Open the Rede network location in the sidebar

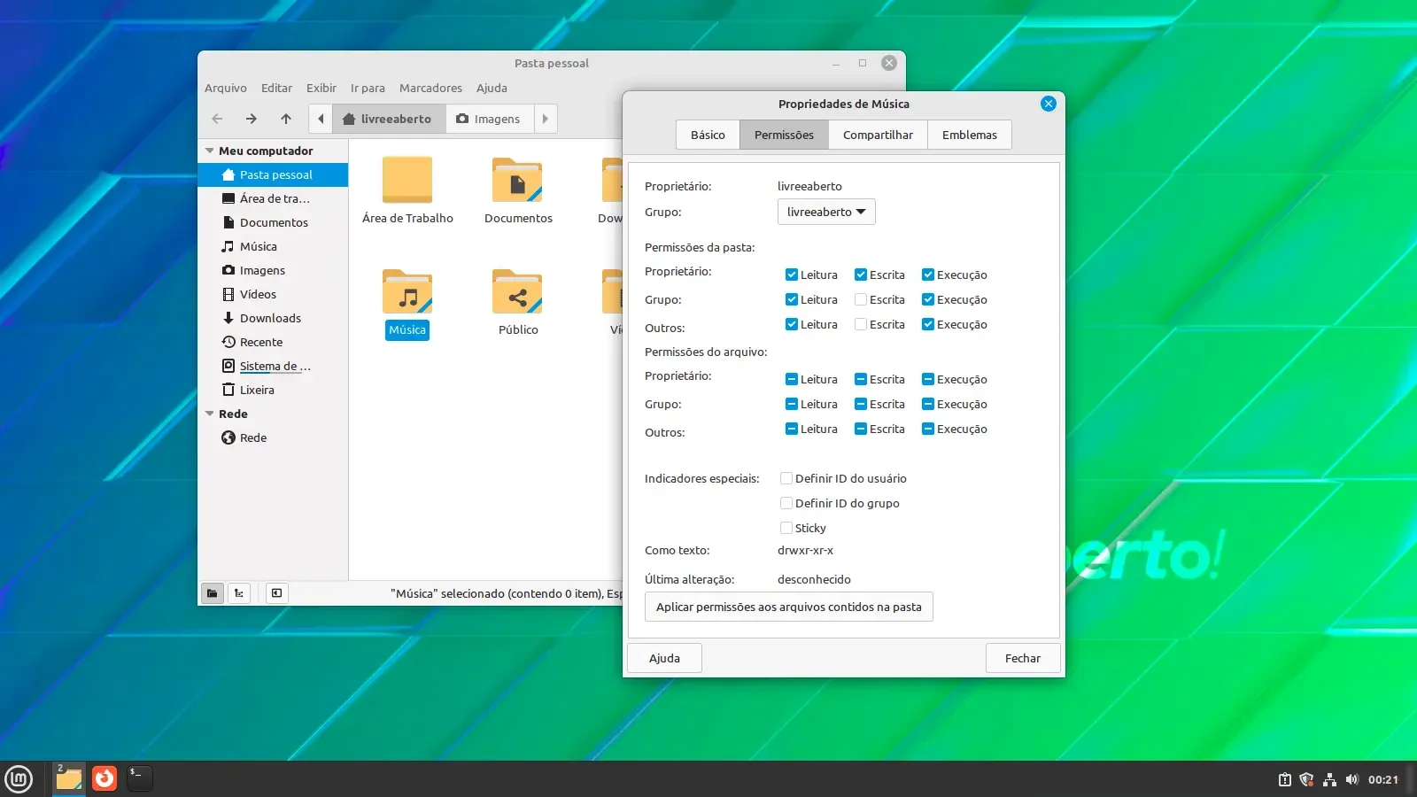[274, 437]
